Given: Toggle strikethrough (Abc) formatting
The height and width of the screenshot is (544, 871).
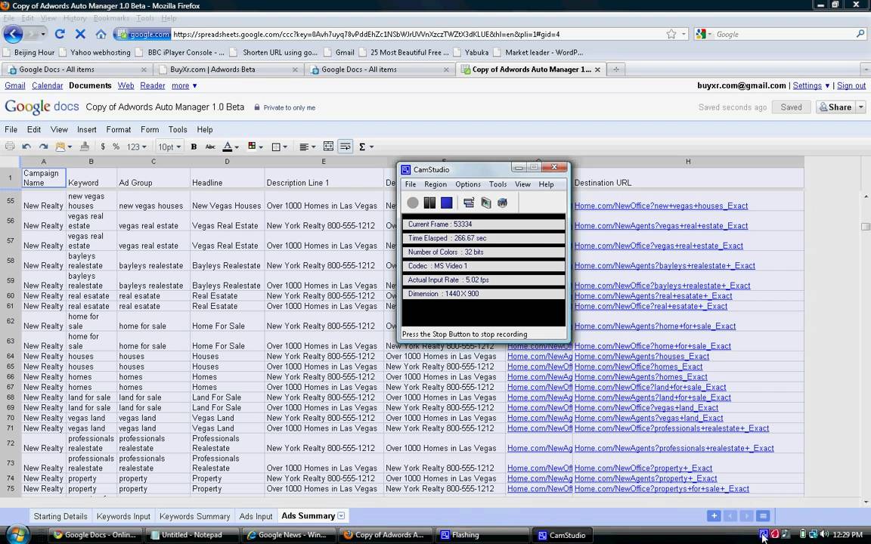Looking at the screenshot, I should (x=210, y=147).
